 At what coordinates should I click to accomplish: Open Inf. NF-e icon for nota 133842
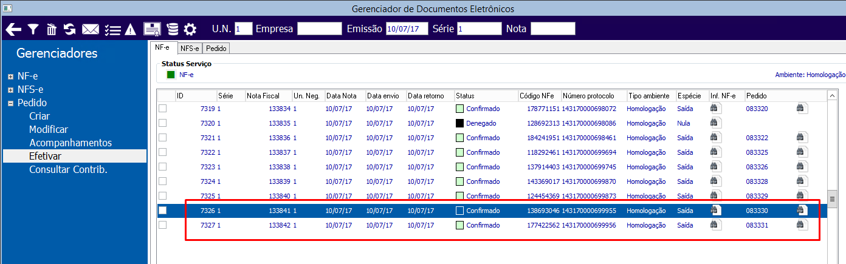pos(715,225)
